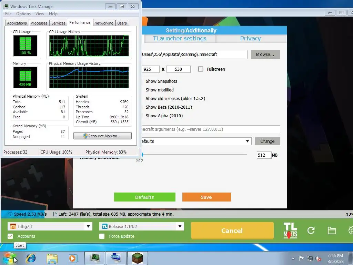
Task: Click the muted volume tray icon
Action: [x=318, y=258]
